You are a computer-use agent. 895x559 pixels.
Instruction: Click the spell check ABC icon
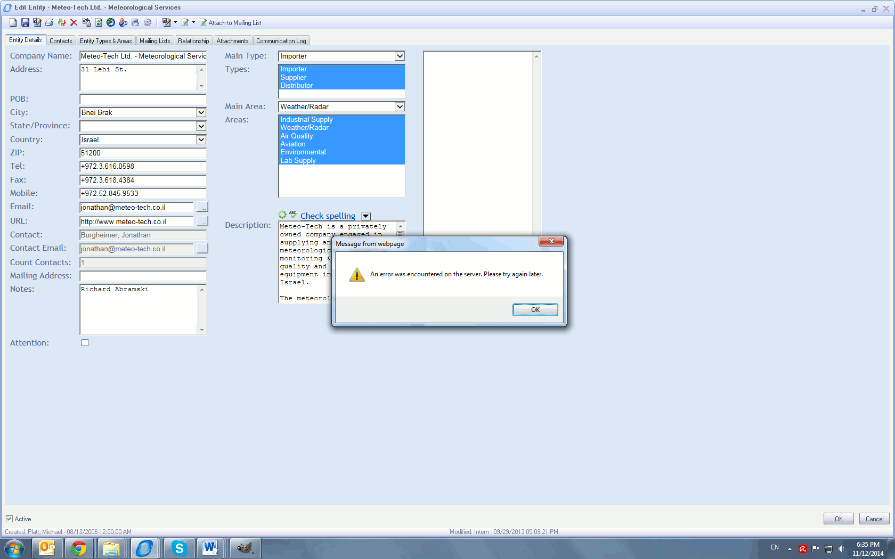pyautogui.click(x=293, y=215)
